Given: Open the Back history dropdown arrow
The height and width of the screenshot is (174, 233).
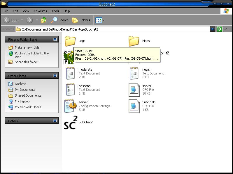Looking at the screenshot, I should (x=22, y=20).
